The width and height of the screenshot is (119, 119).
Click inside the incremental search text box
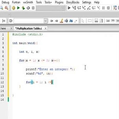(x=29, y=21)
